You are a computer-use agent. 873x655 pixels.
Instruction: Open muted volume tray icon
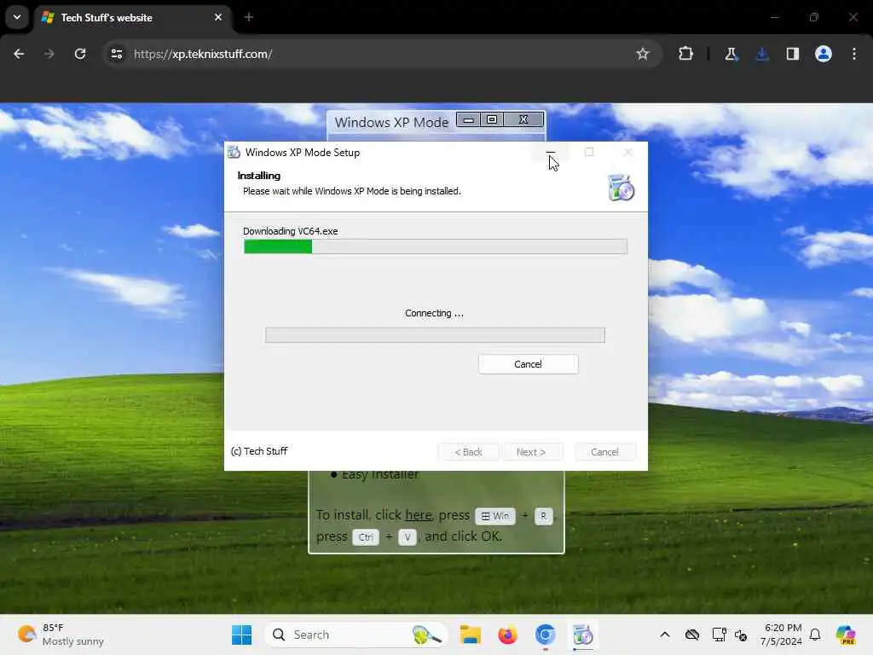click(741, 635)
